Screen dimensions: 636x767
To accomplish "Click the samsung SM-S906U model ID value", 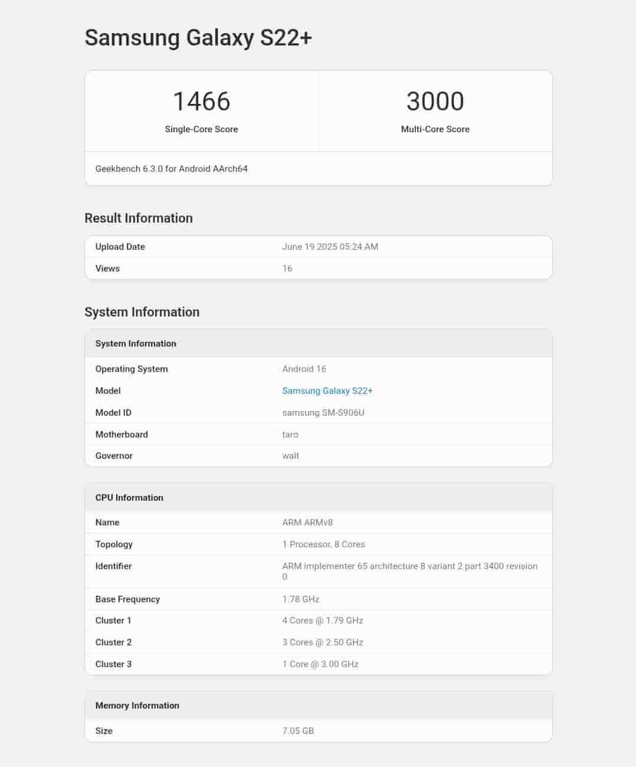I will pyautogui.click(x=323, y=413).
